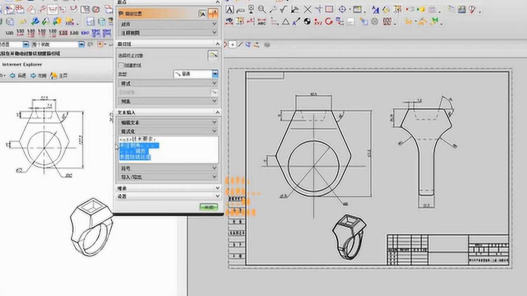Viewport: 527px width, 296px height.
Task: Click the select terminating object leader icon
Action: (x=212, y=55)
